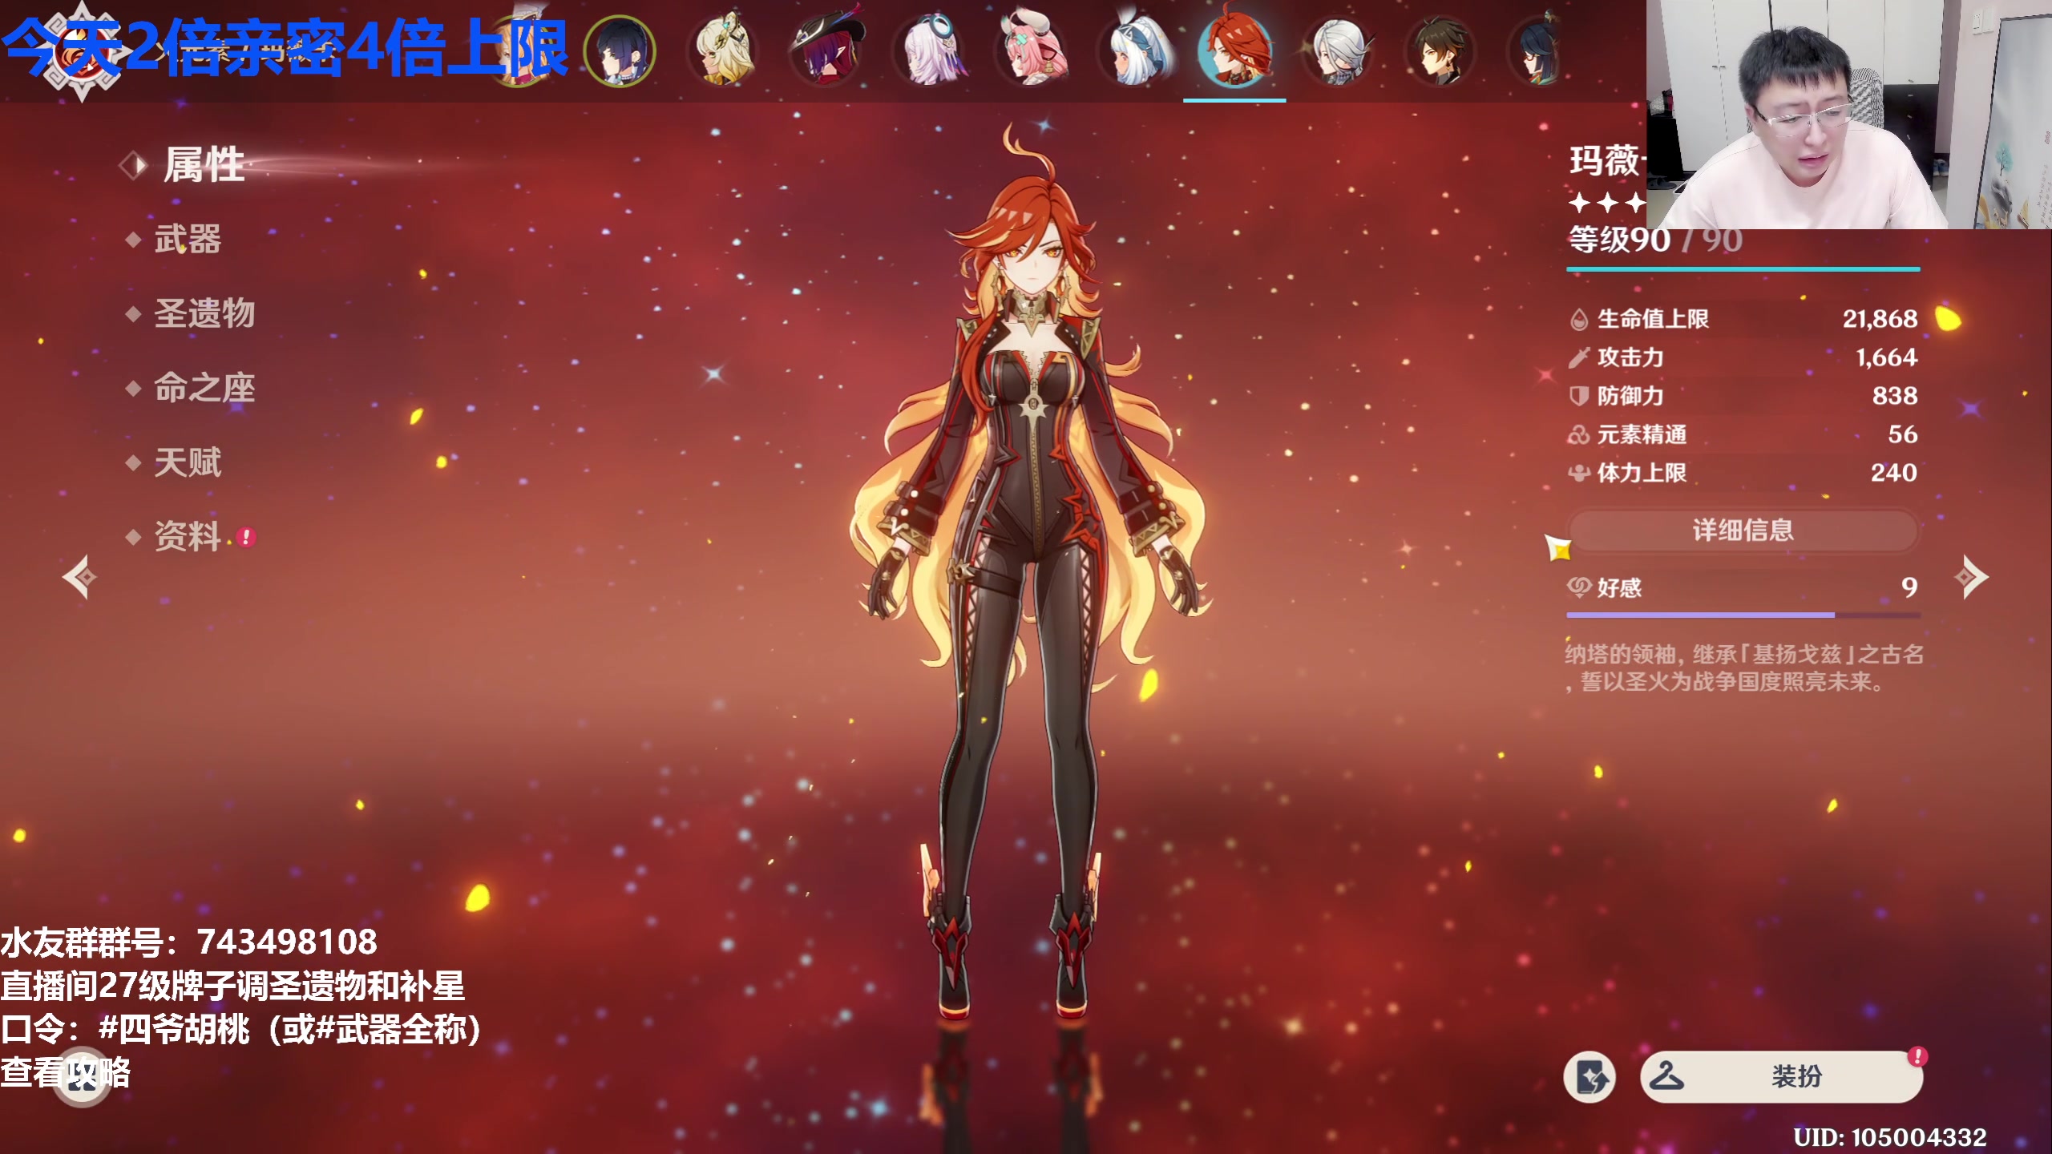Select the blonde-haired character avatar in roster
Viewport: 2052px width, 1154px height.
tap(722, 51)
